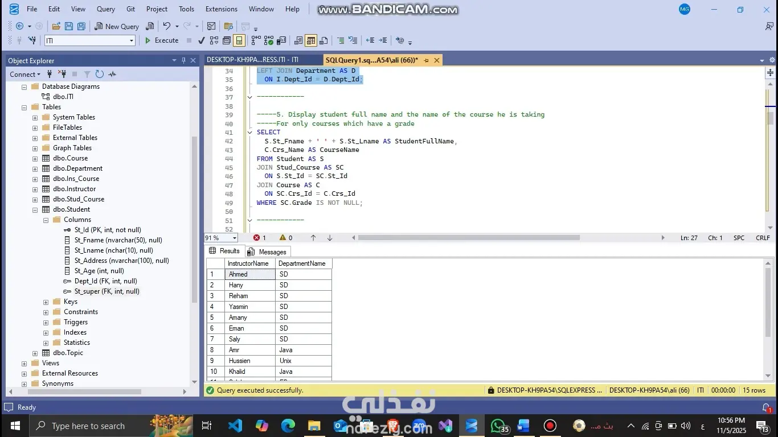This screenshot has width=778, height=437.
Task: Toggle the Results to Grid option
Action: tap(310, 40)
